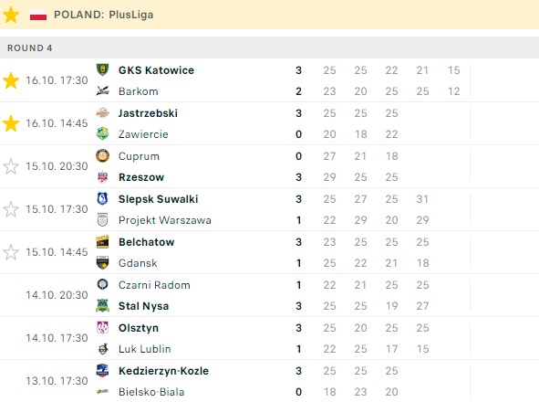
Task: Click the Stal Nysa team logo
Action: coord(102,305)
